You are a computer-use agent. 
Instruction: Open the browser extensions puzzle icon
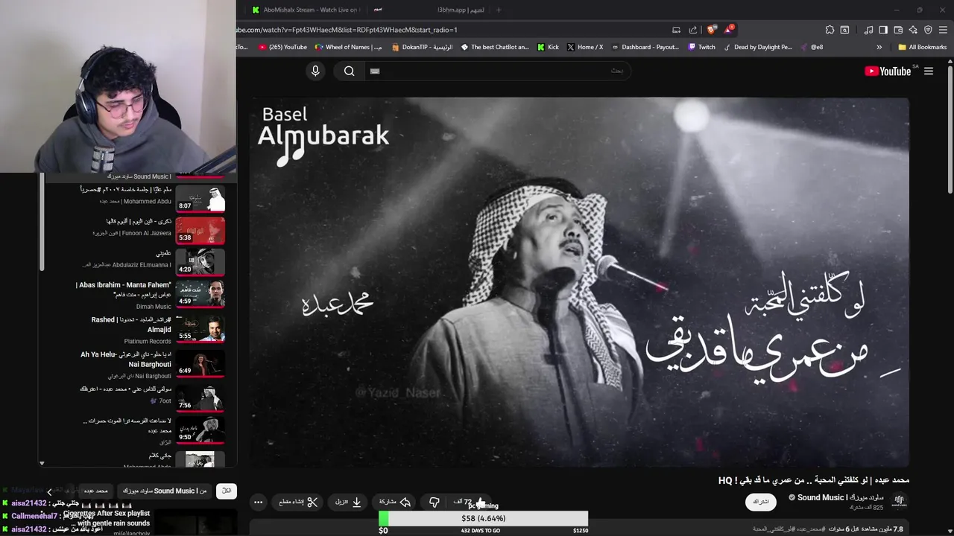tap(830, 30)
